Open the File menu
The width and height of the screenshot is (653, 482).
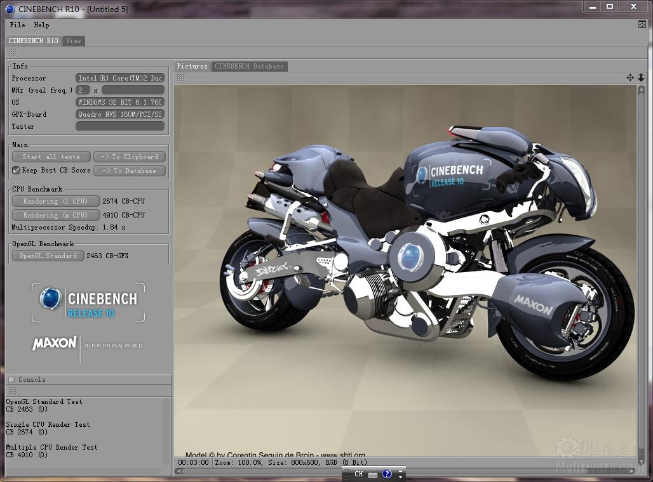pyautogui.click(x=17, y=25)
